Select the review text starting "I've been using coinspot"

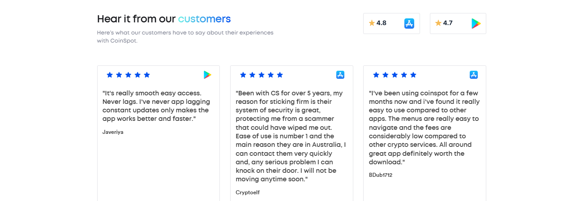(424, 128)
